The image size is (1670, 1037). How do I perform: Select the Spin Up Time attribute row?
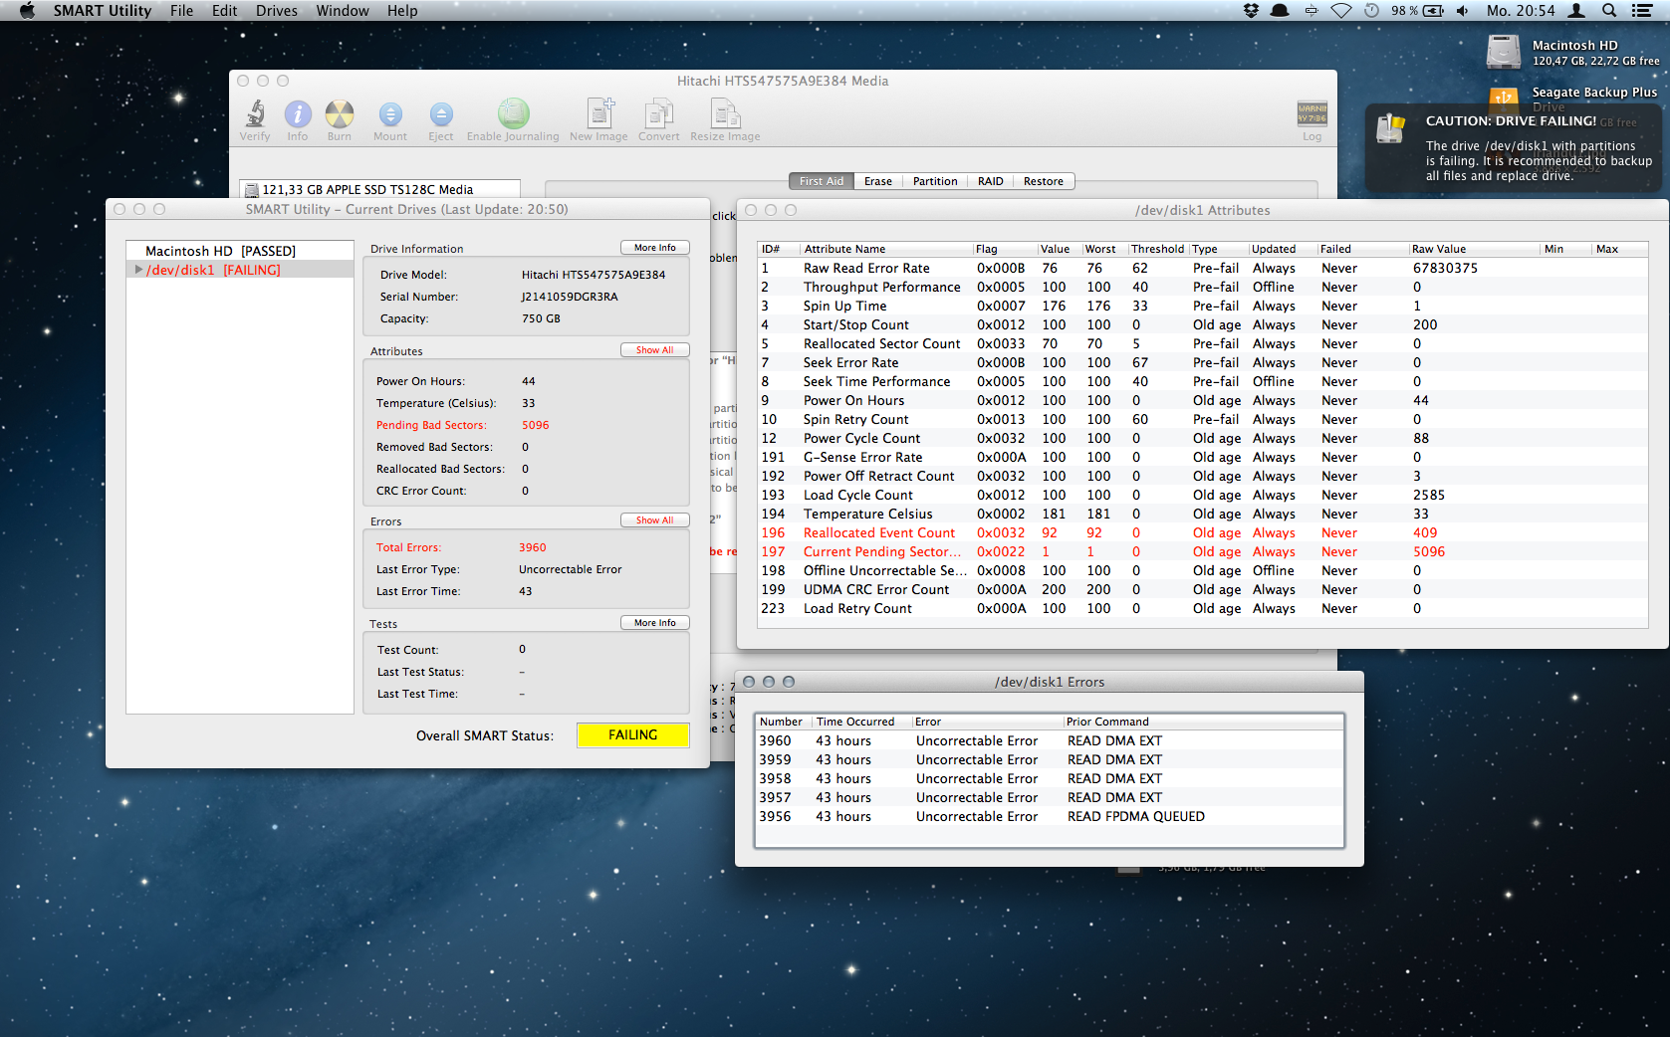[1203, 306]
